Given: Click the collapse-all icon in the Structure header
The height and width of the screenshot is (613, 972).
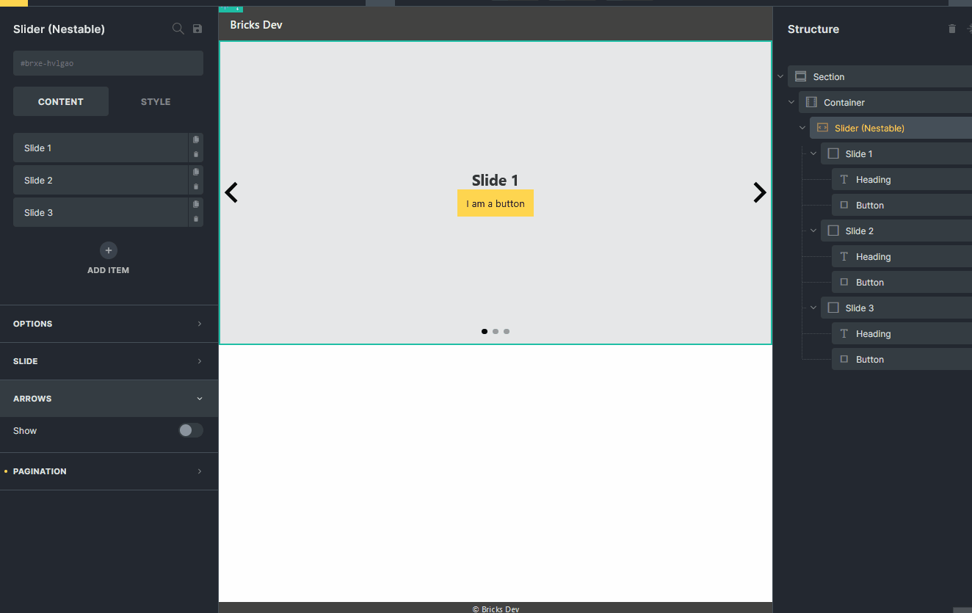Looking at the screenshot, I should coord(968,29).
